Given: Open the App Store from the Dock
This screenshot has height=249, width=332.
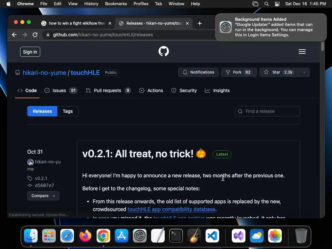Looking at the screenshot, I should (x=122, y=236).
